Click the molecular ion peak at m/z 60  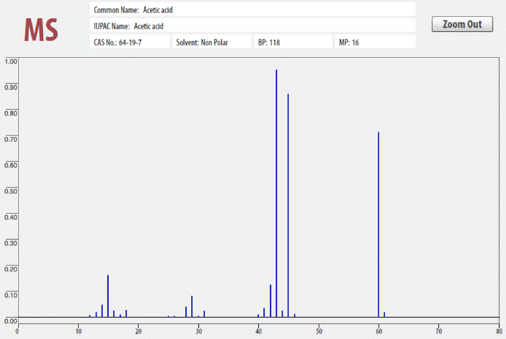point(378,197)
